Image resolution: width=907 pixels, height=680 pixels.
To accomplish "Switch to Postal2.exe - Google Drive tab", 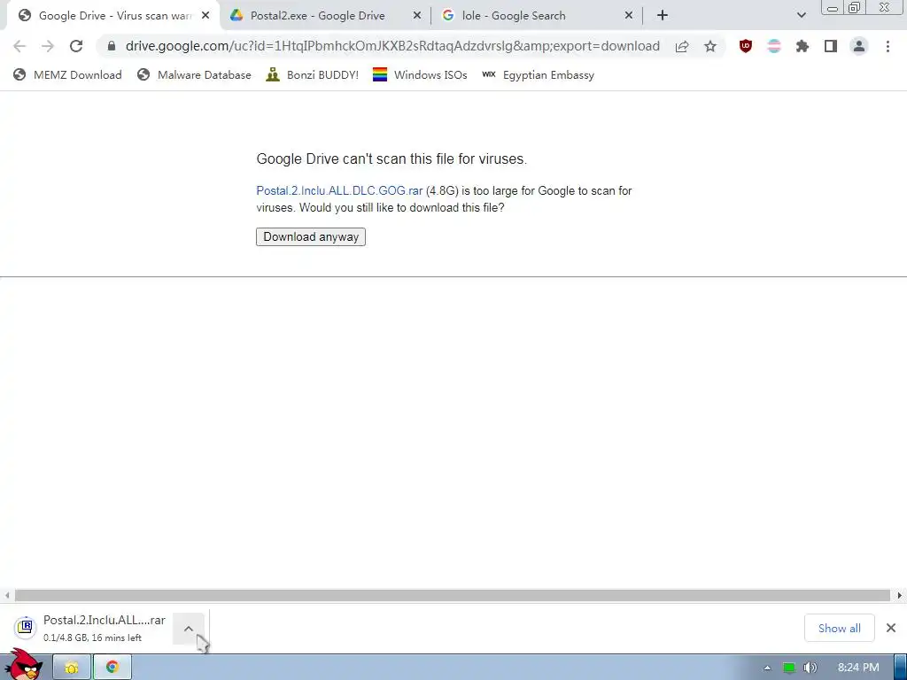I will (x=318, y=16).
